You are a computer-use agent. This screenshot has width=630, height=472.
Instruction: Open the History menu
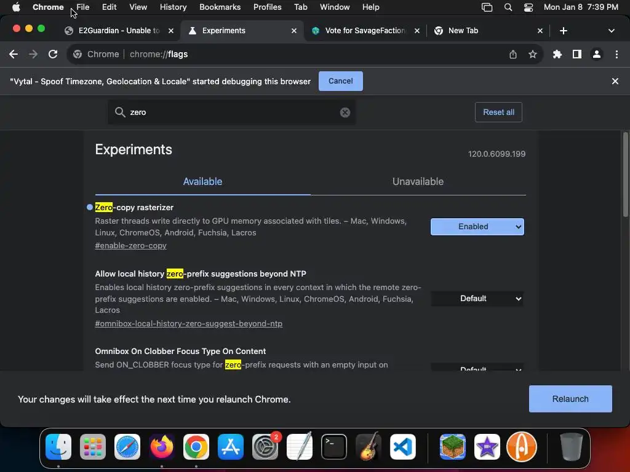173,7
